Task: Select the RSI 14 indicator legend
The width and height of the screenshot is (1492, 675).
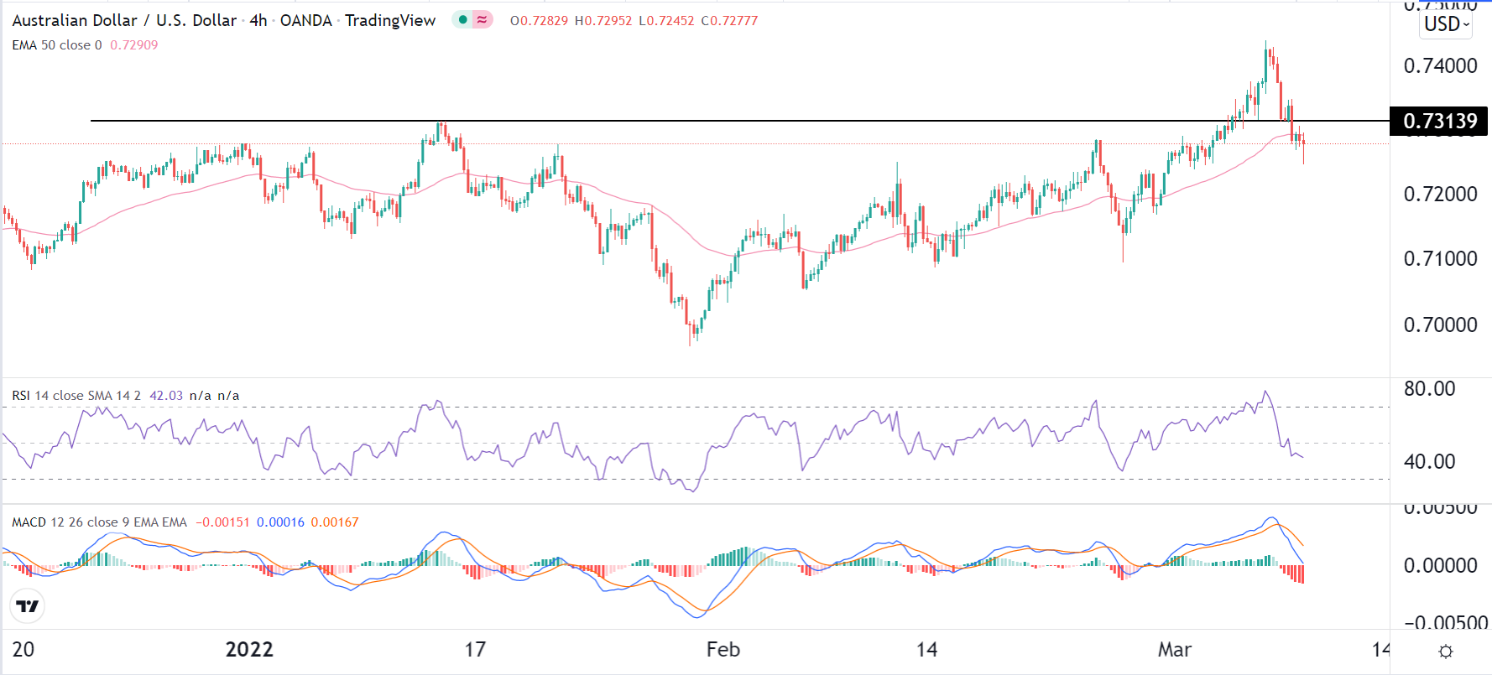Action: click(76, 396)
